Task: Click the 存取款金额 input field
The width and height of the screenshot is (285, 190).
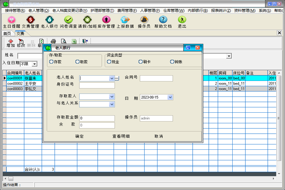Action: pos(97,118)
